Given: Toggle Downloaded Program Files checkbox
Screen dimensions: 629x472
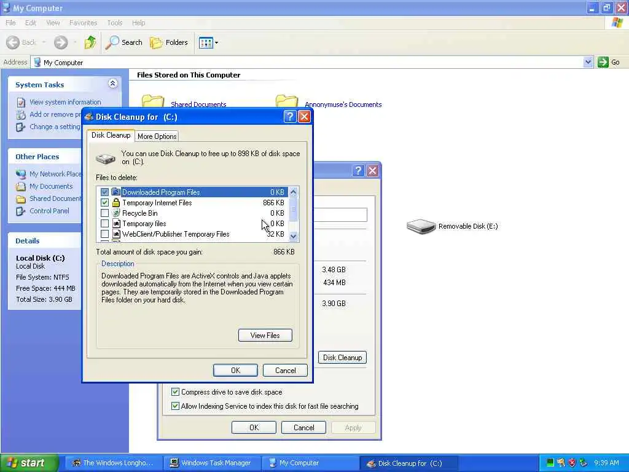Looking at the screenshot, I should pyautogui.click(x=104, y=192).
